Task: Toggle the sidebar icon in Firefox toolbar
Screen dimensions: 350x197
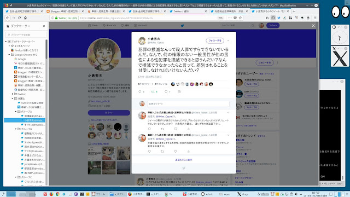Action: (273, 18)
